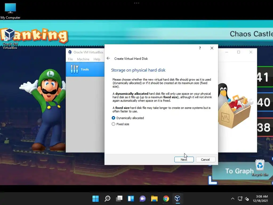This screenshot has width=273, height=205.
Task: Launch Google Chrome from the taskbar
Action: tap(166, 199)
